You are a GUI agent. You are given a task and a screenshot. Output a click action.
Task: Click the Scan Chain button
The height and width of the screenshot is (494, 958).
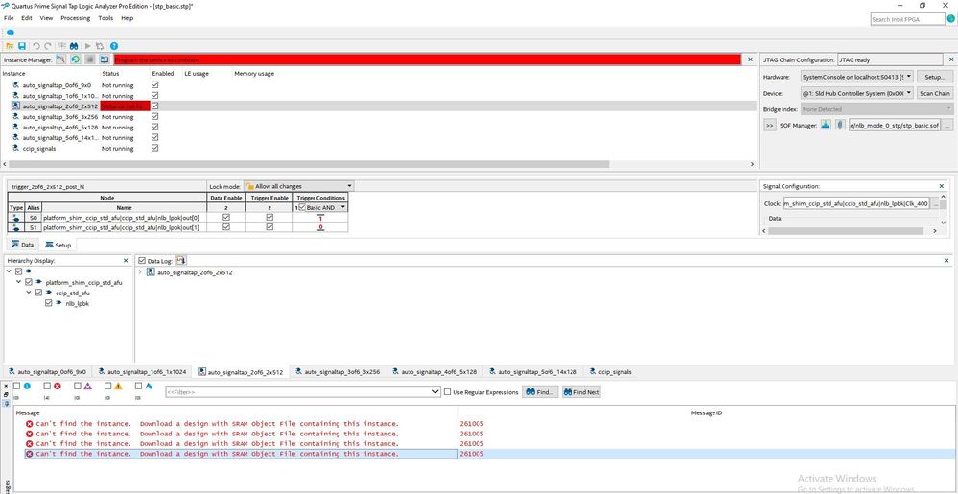click(934, 93)
